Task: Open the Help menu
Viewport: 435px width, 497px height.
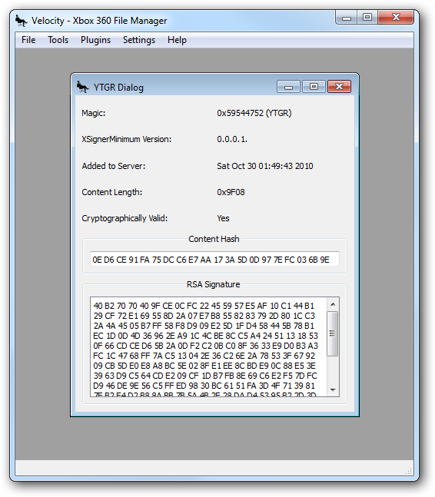Action: click(177, 40)
